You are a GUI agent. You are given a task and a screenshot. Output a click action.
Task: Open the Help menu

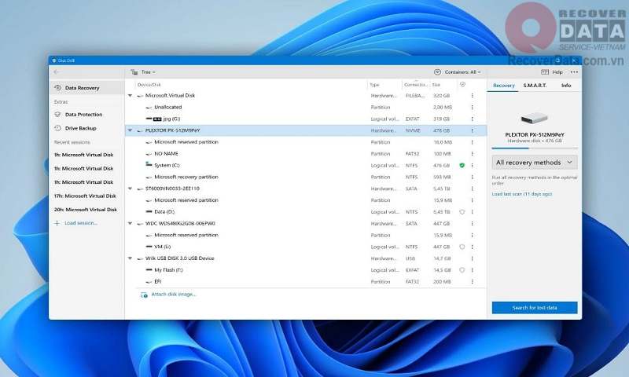[552, 72]
